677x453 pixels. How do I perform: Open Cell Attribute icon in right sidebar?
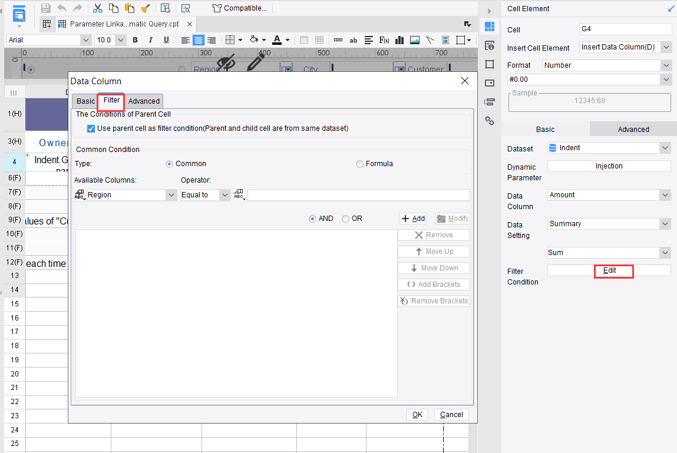490,45
